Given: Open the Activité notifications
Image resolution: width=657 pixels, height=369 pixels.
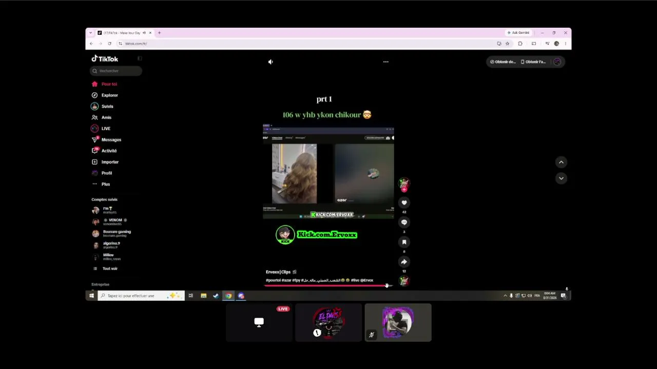Looking at the screenshot, I should pos(104,151).
